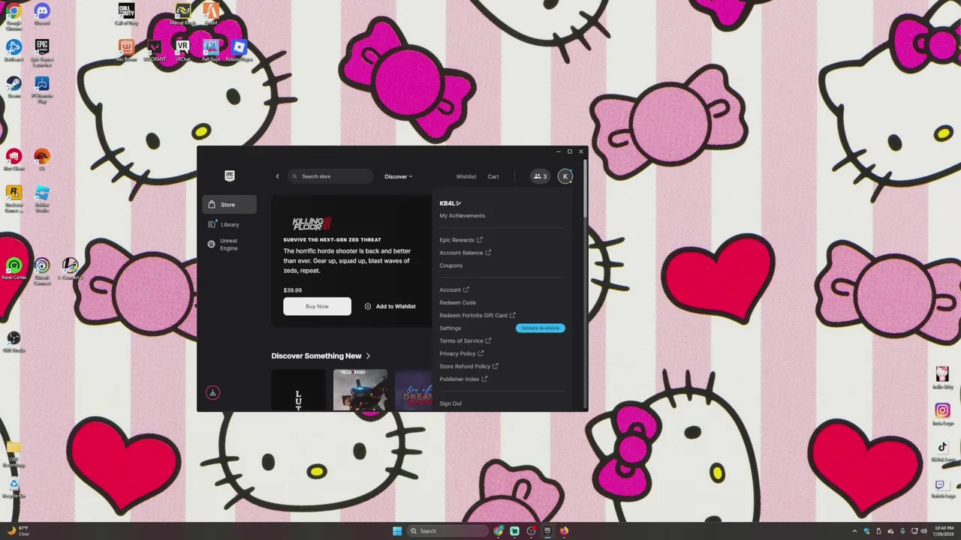Select the Google Chrome desktop icon

click(14, 15)
